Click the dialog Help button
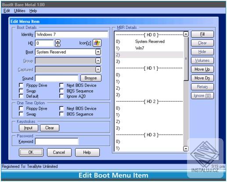Viewport: 227px width, 182px height. (x=87, y=153)
